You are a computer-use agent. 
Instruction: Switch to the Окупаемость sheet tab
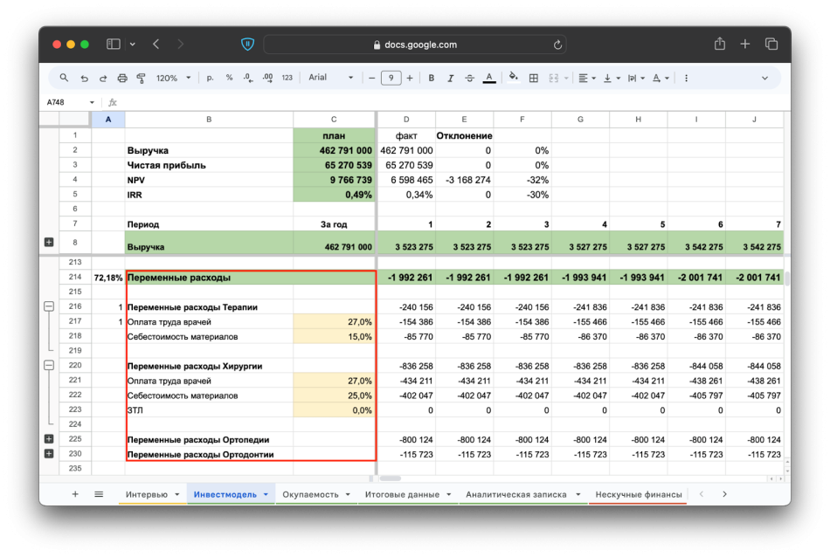[310, 494]
